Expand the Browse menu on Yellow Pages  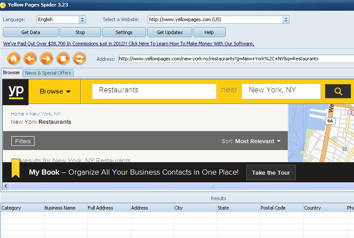pyautogui.click(x=55, y=91)
